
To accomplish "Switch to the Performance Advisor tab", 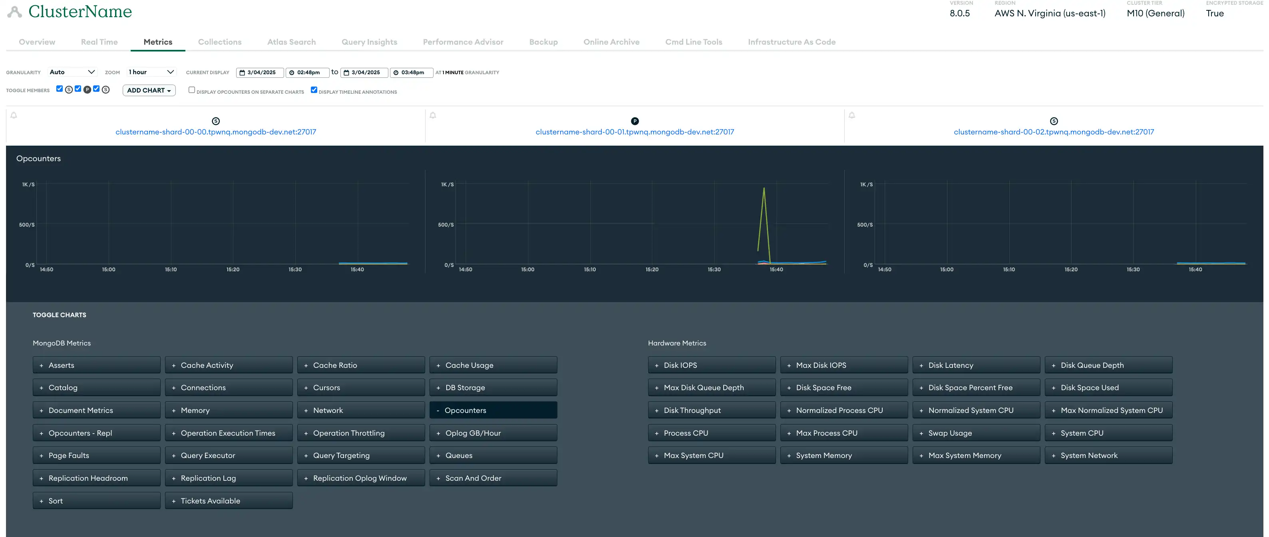I will pyautogui.click(x=463, y=42).
